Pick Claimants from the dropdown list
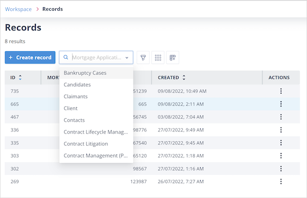The height and width of the screenshot is (198, 307). click(96, 97)
